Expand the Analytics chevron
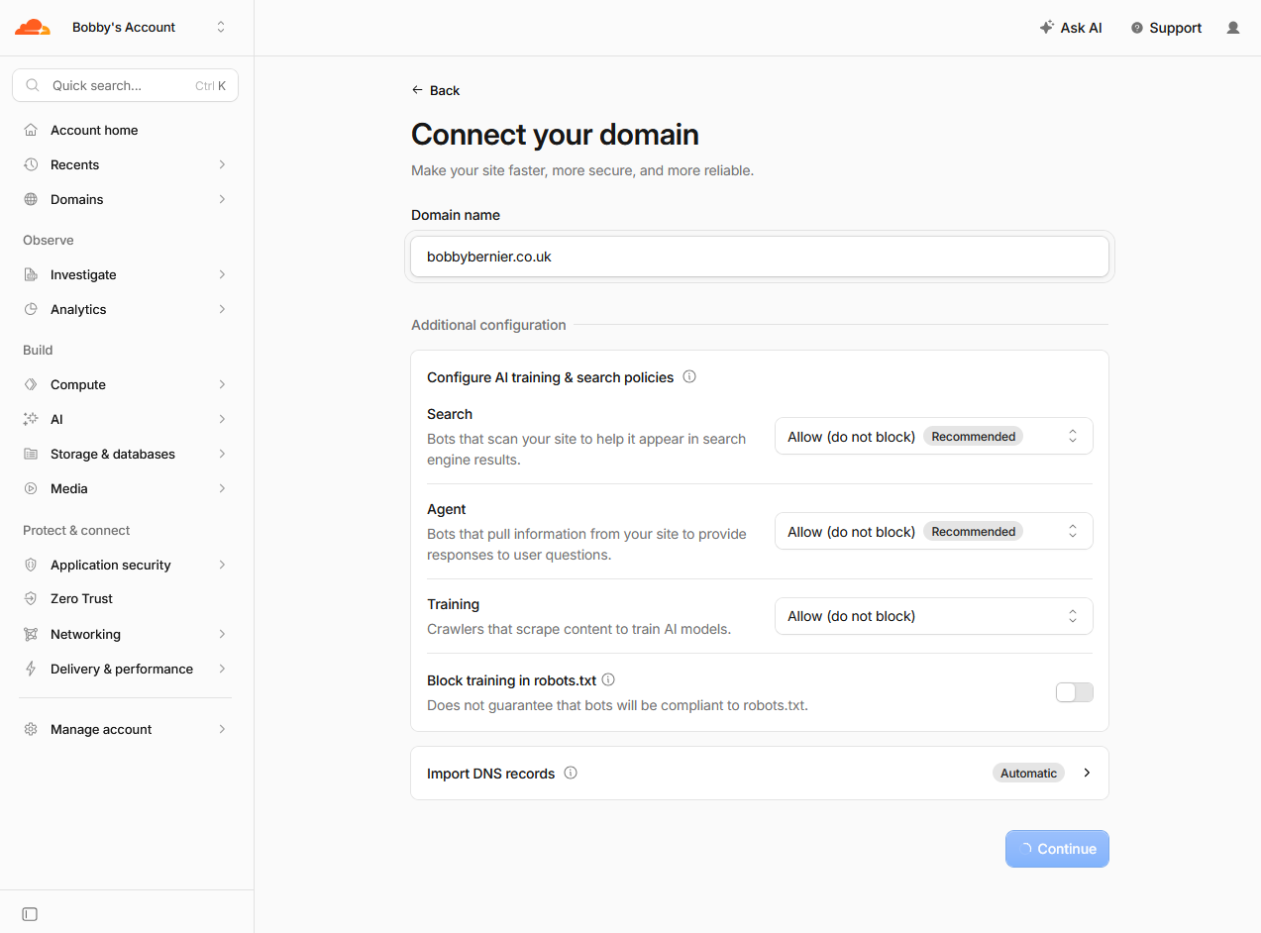The height and width of the screenshot is (933, 1261). coord(222,309)
